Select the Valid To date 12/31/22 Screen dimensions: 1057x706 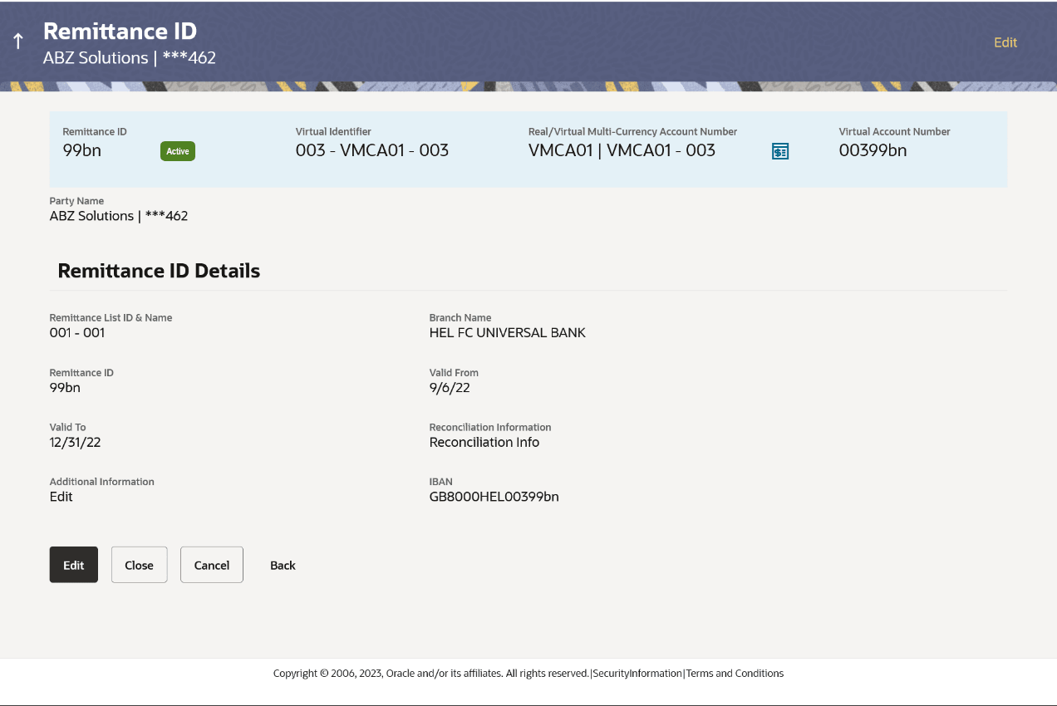pyautogui.click(x=76, y=442)
